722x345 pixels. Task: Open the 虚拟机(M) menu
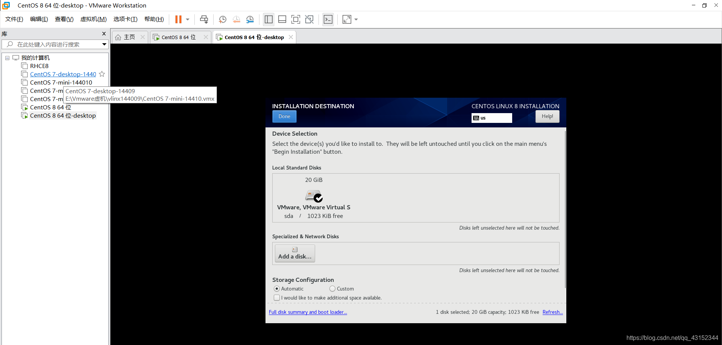(x=94, y=19)
